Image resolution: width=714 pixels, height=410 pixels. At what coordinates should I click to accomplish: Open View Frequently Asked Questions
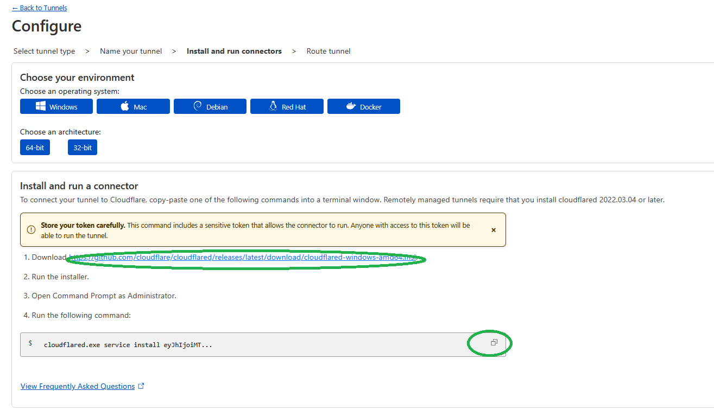(x=78, y=386)
